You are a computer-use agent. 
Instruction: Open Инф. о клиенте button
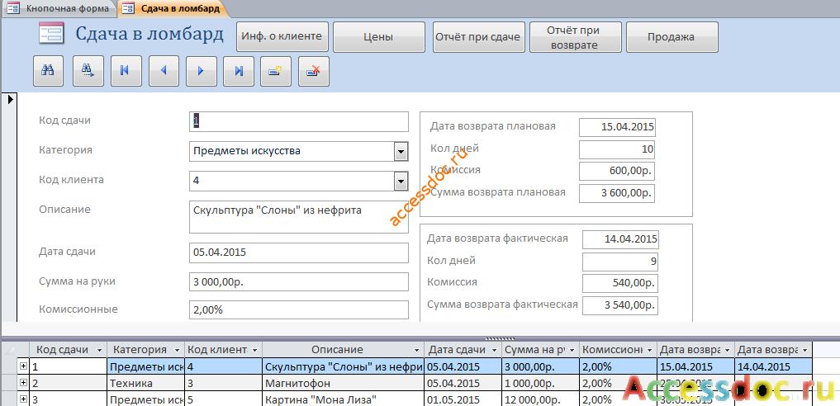click(x=282, y=37)
